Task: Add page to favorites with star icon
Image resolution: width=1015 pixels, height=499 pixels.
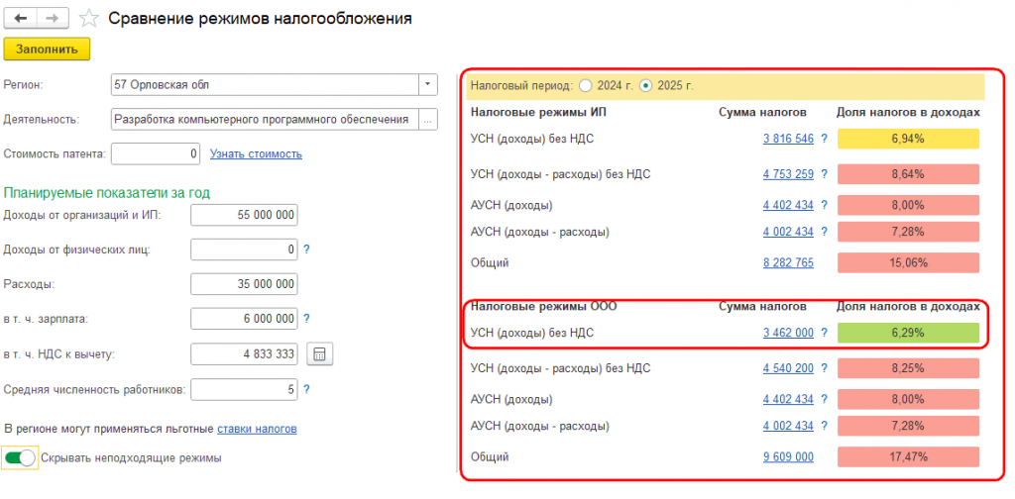Action: (88, 19)
